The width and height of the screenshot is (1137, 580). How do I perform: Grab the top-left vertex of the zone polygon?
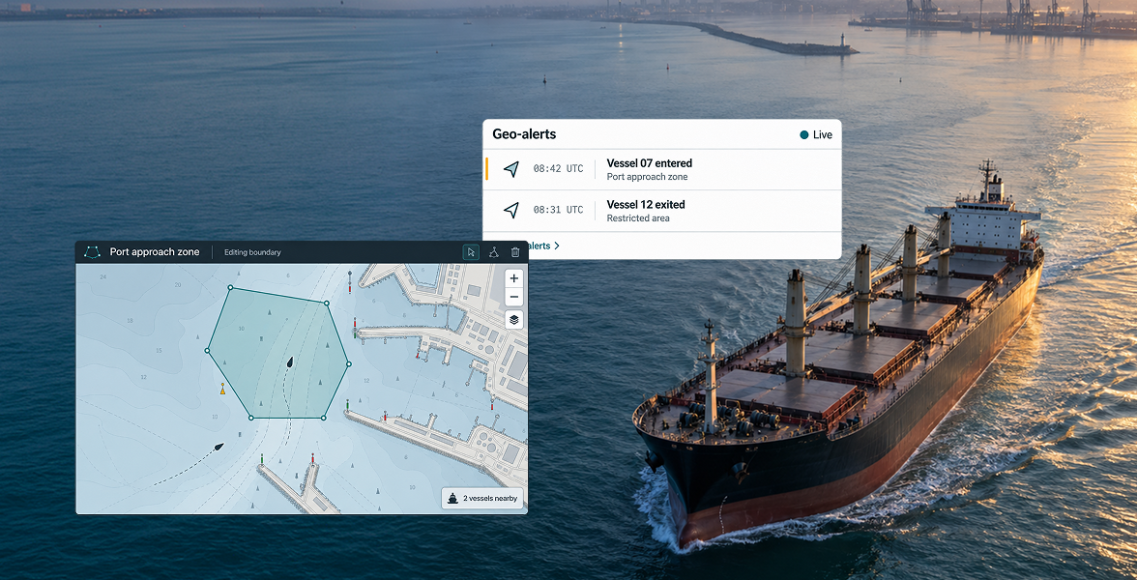pos(230,288)
